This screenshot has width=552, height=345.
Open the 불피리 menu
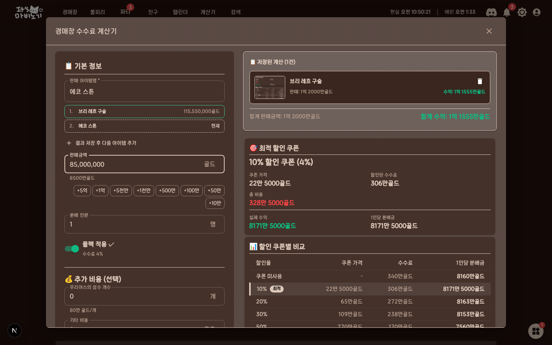(x=97, y=12)
